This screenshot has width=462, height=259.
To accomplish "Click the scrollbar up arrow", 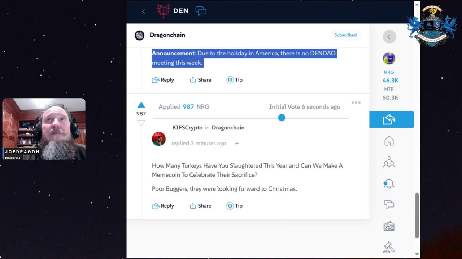I will [417, 4].
